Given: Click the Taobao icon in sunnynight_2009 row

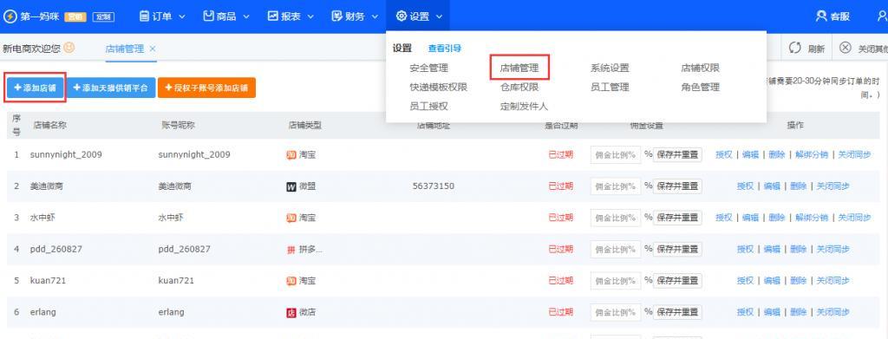Looking at the screenshot, I should tap(291, 154).
